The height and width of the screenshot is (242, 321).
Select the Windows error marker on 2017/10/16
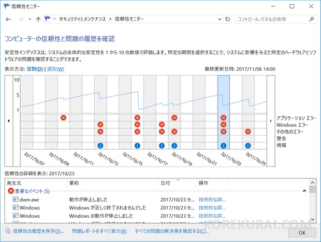137,125
